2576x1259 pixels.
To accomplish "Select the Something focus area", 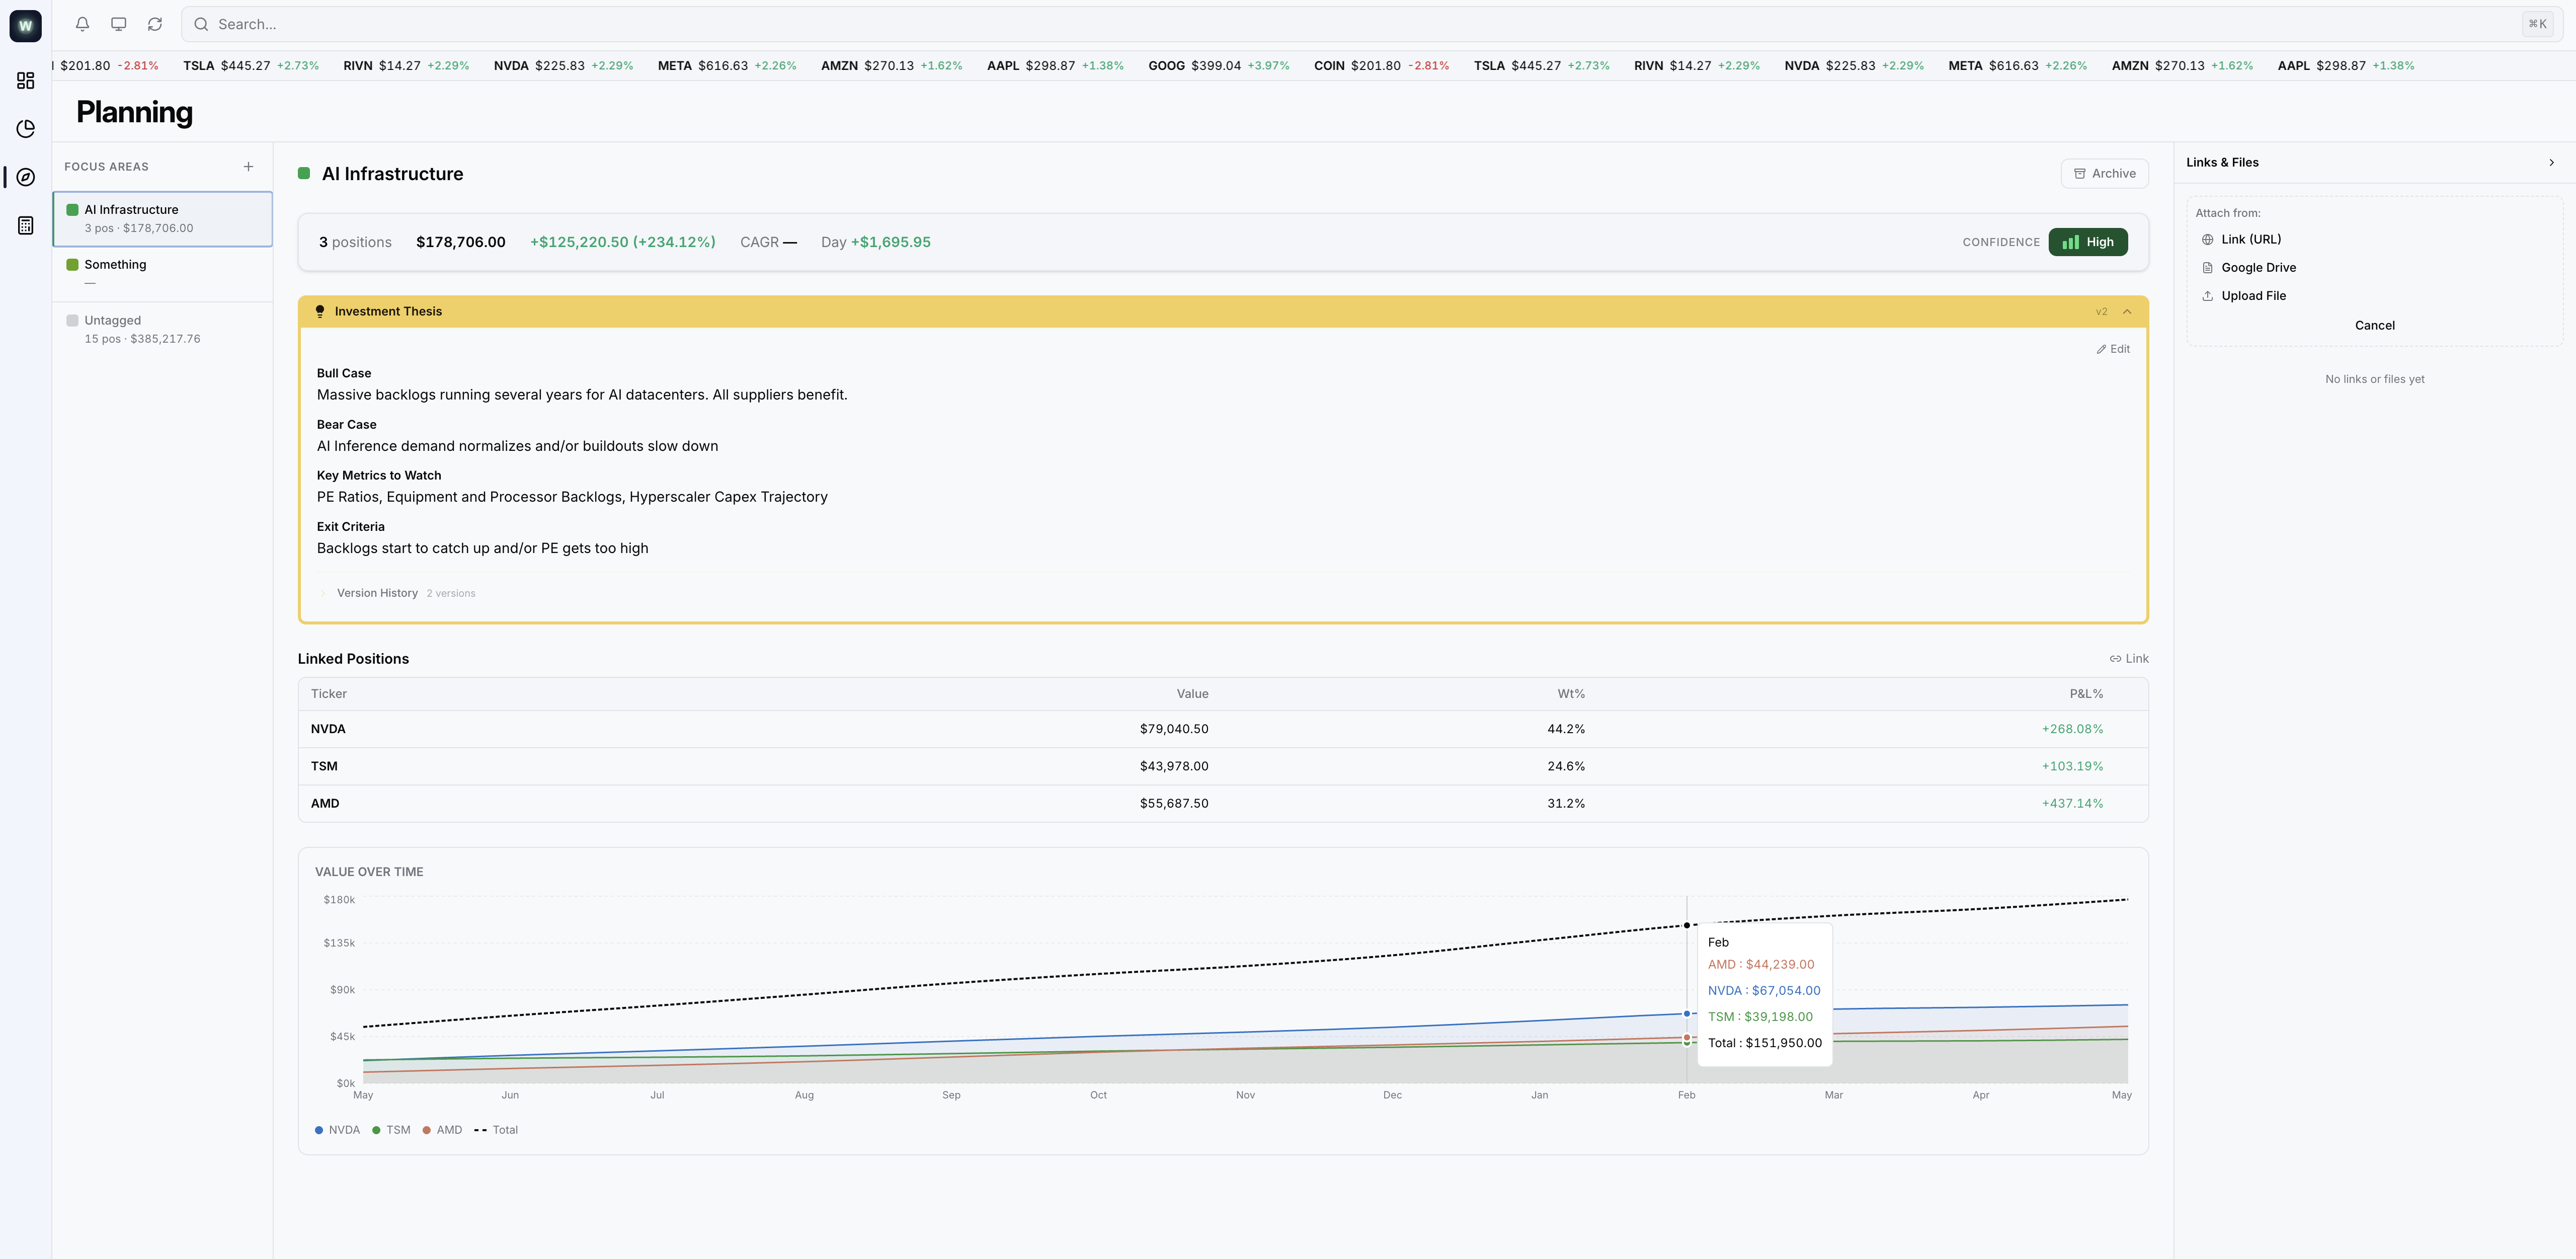I will [x=163, y=274].
